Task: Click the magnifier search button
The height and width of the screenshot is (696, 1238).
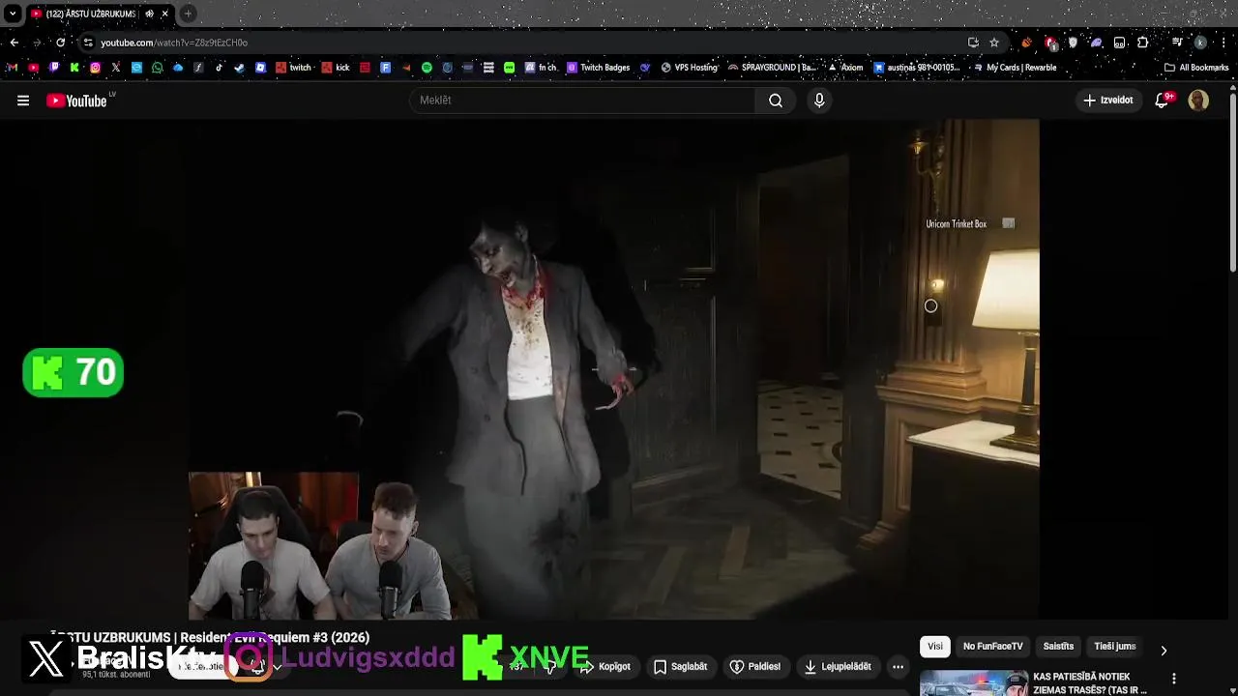Action: click(776, 101)
